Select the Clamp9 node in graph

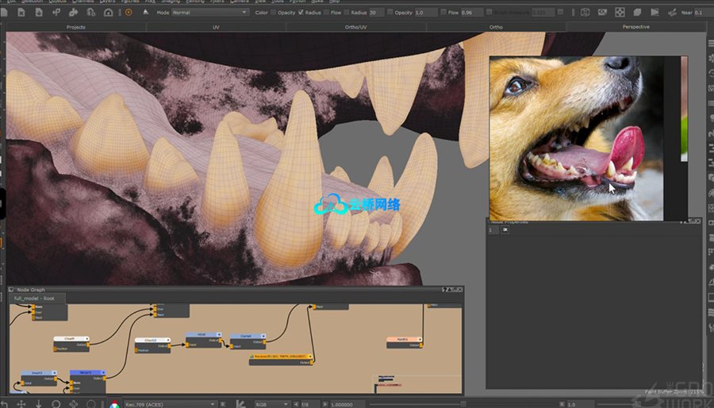click(x=71, y=340)
